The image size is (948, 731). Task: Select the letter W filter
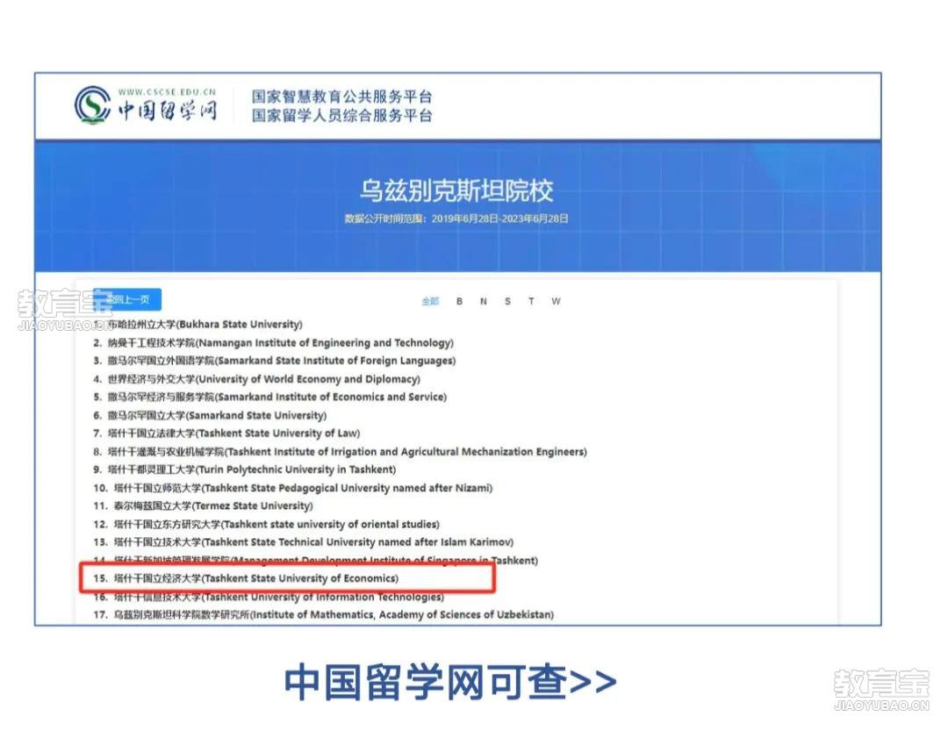[x=556, y=301]
